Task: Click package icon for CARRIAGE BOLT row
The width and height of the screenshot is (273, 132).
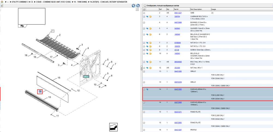Action: (x=150, y=17)
